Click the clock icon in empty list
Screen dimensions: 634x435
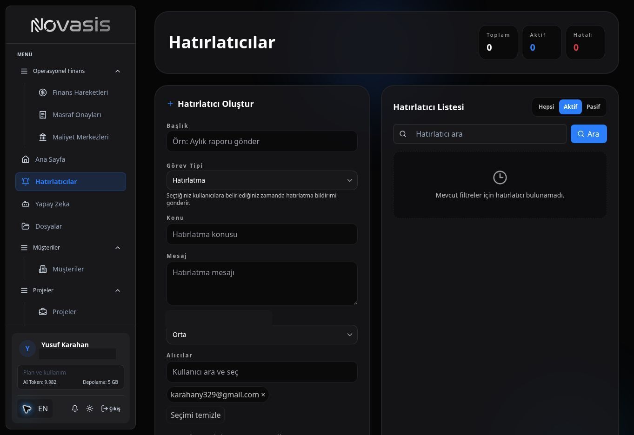500,177
